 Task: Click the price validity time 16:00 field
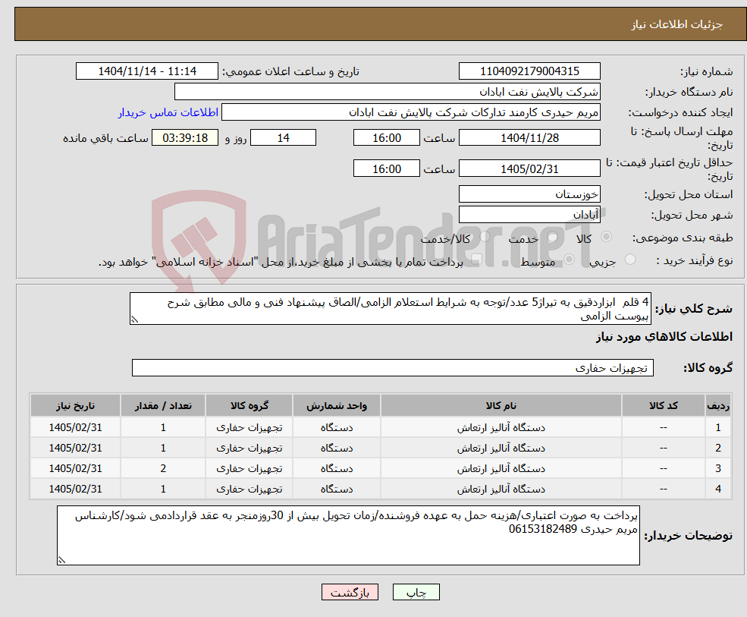[x=386, y=168]
